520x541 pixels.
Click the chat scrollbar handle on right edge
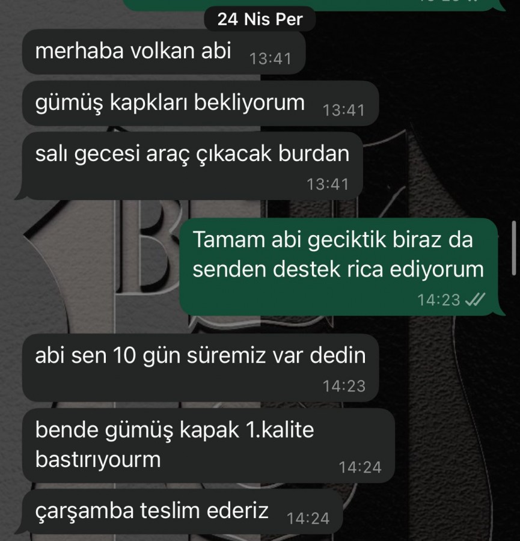point(514,248)
